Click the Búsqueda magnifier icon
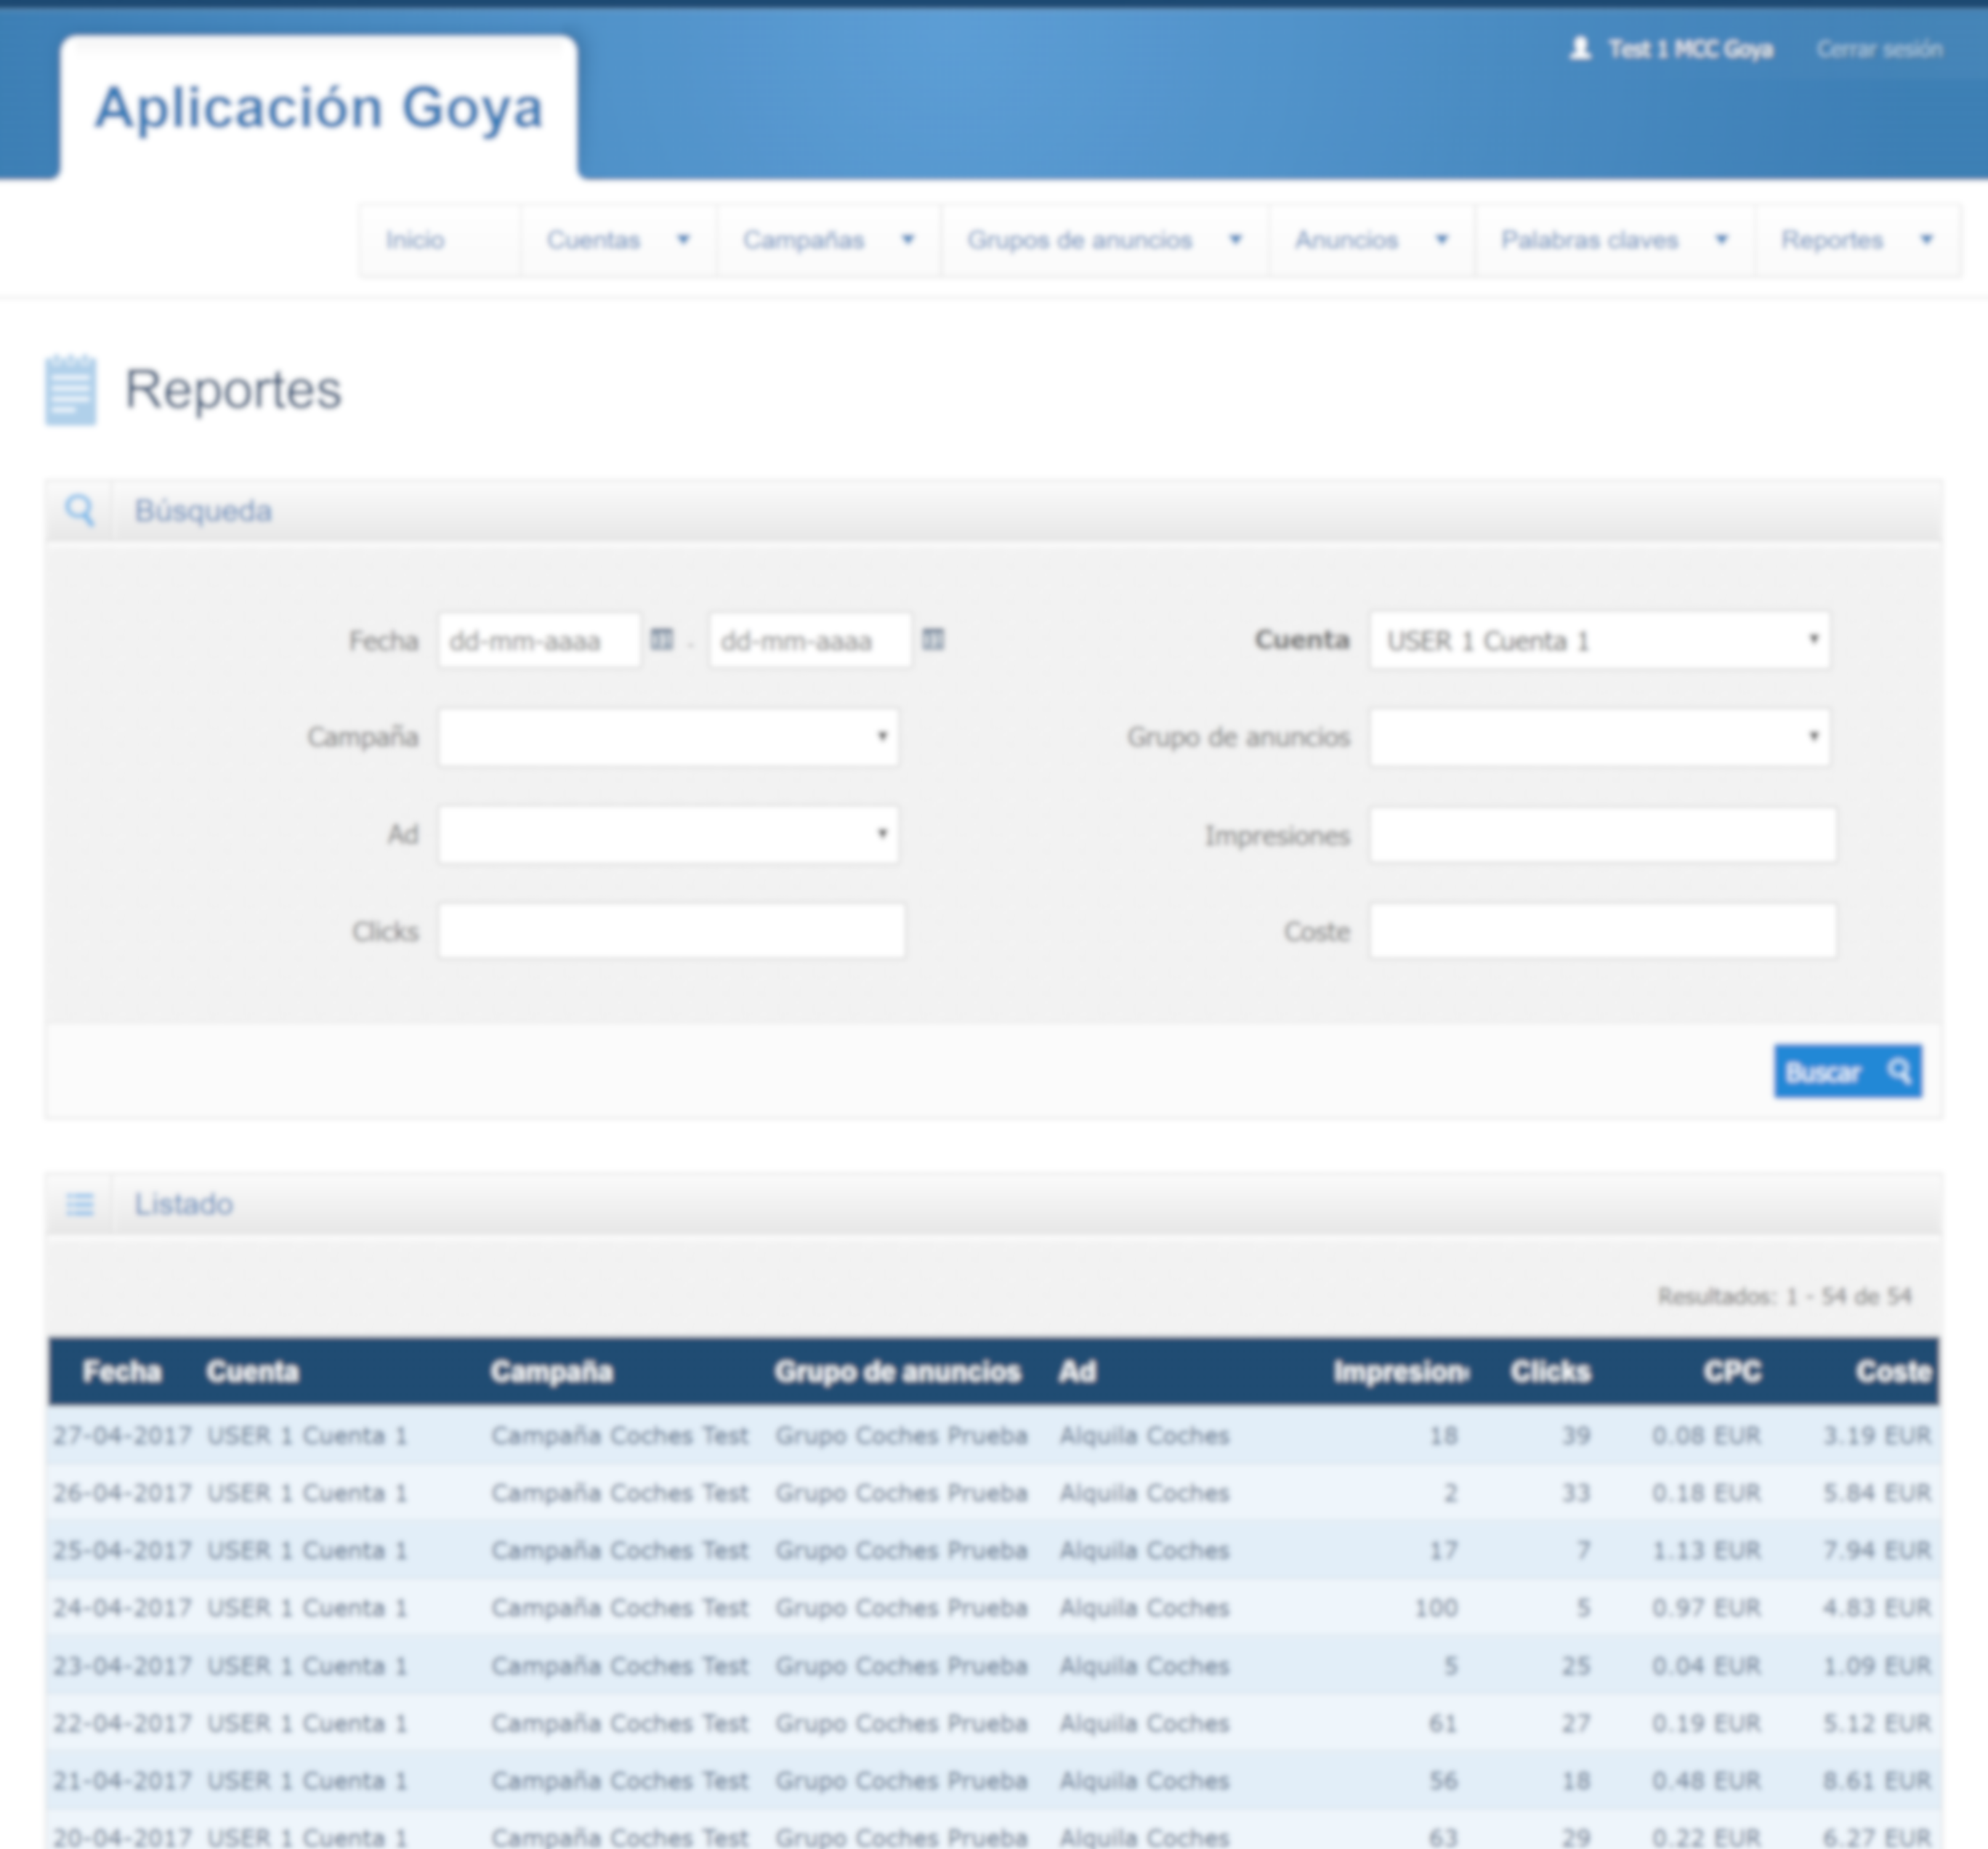The height and width of the screenshot is (1849, 1988). click(80, 510)
